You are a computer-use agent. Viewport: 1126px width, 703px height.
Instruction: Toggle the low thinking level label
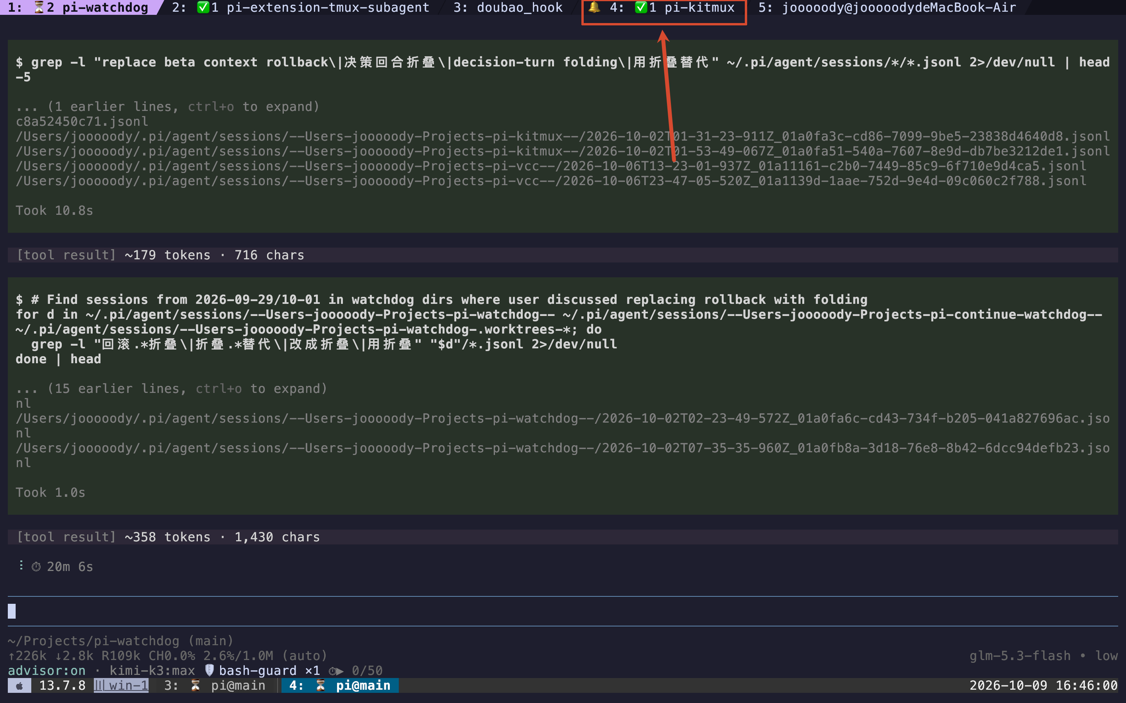pyautogui.click(x=1106, y=656)
